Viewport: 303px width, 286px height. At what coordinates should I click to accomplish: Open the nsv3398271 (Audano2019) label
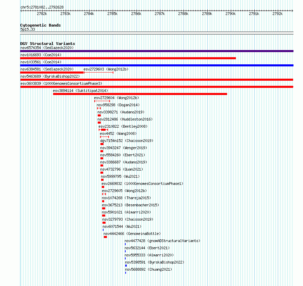tap(121, 112)
